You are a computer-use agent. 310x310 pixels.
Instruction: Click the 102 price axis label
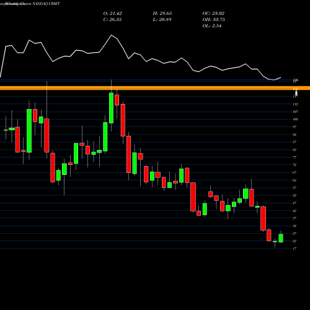(296, 119)
